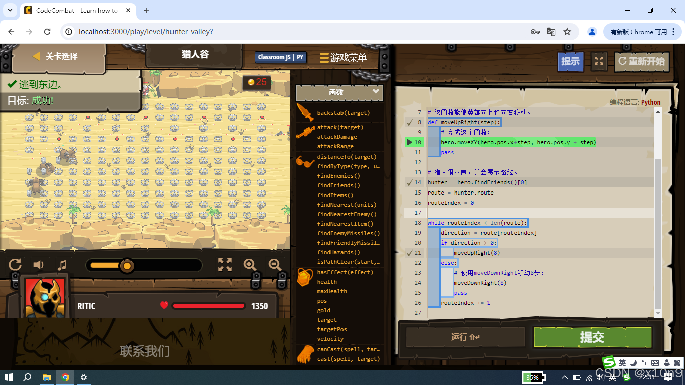This screenshot has height=385, width=685.
Task: Open the 联系我们 contact link
Action: [x=145, y=351]
